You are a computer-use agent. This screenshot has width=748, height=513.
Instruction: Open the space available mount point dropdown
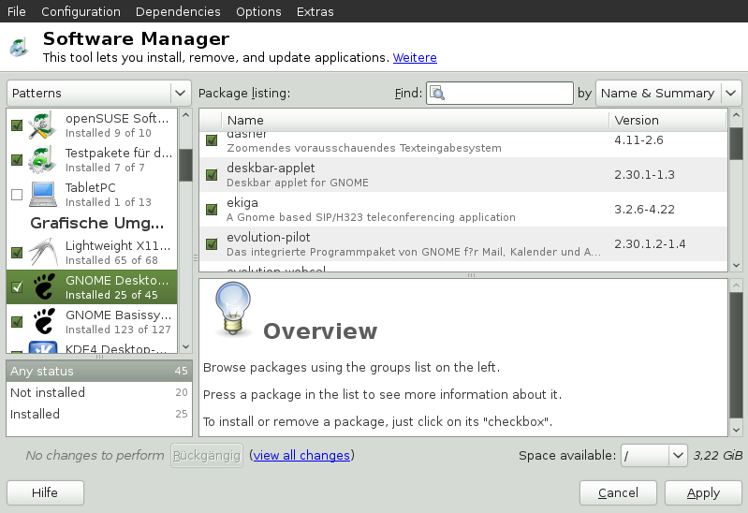(x=655, y=456)
